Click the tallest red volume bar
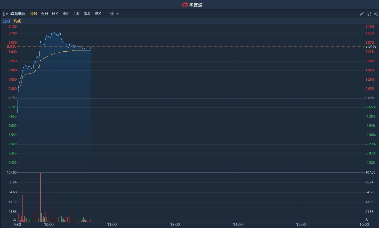This screenshot has height=228, width=379. click(x=40, y=197)
